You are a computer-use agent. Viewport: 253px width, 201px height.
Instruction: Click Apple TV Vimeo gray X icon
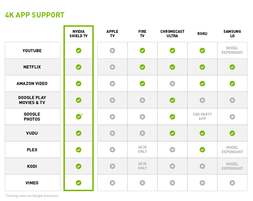point(112,183)
